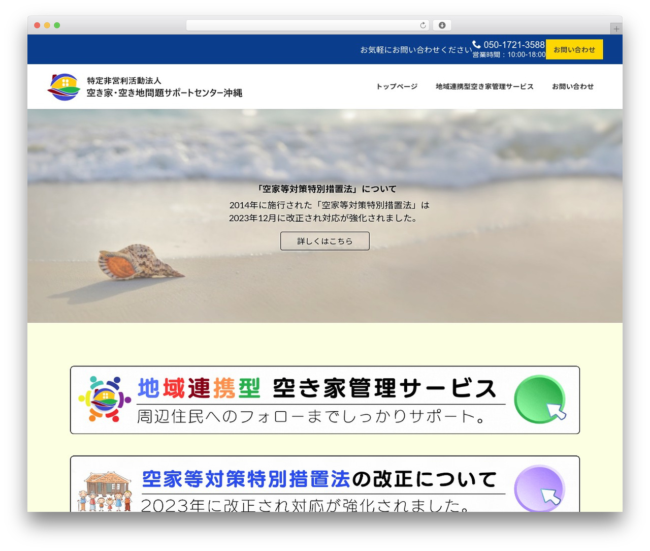Click the text お気軽にお問い合わせください

tap(416, 50)
